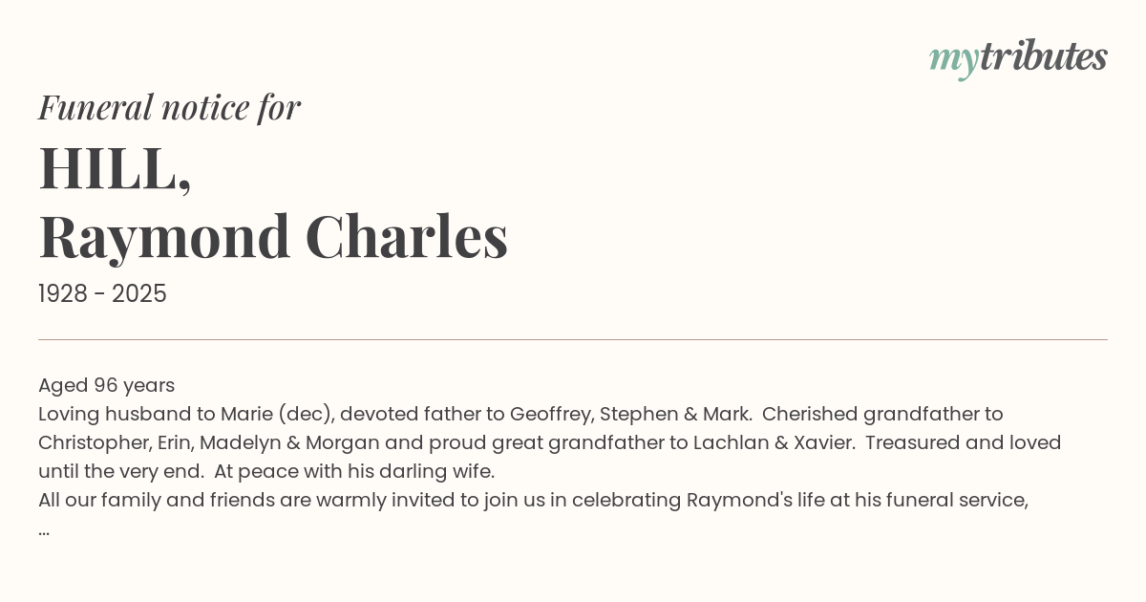Click the name Raymond Charles
This screenshot has height=602, width=1146.
tap(273, 236)
